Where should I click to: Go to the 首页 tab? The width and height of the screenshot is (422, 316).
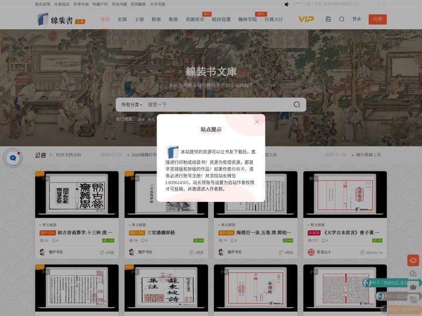click(105, 19)
